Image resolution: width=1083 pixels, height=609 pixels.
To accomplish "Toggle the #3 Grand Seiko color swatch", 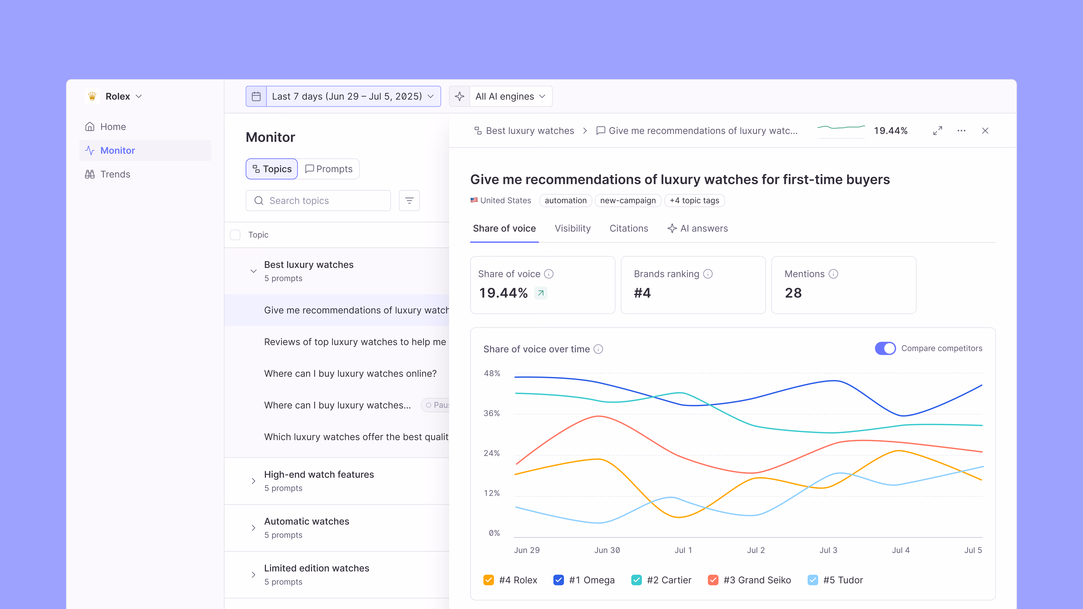I will pyautogui.click(x=713, y=580).
